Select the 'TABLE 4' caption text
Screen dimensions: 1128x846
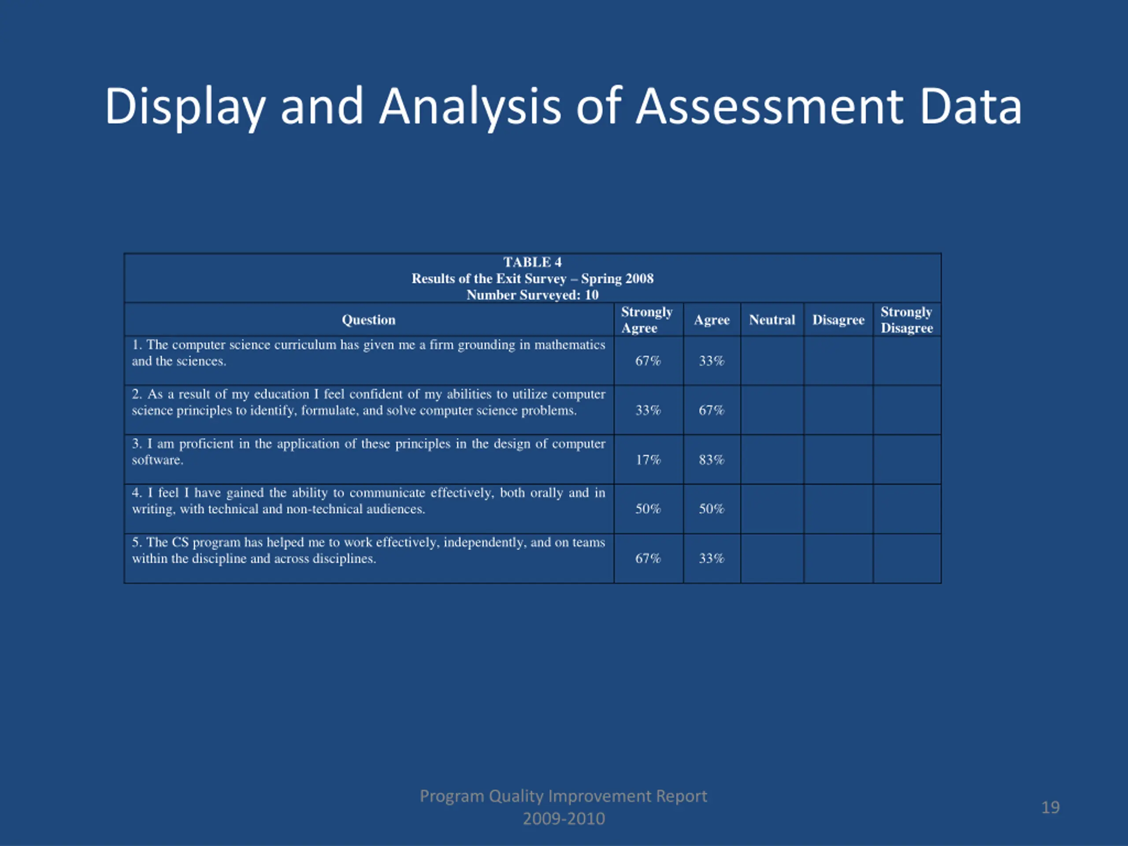pyautogui.click(x=532, y=262)
